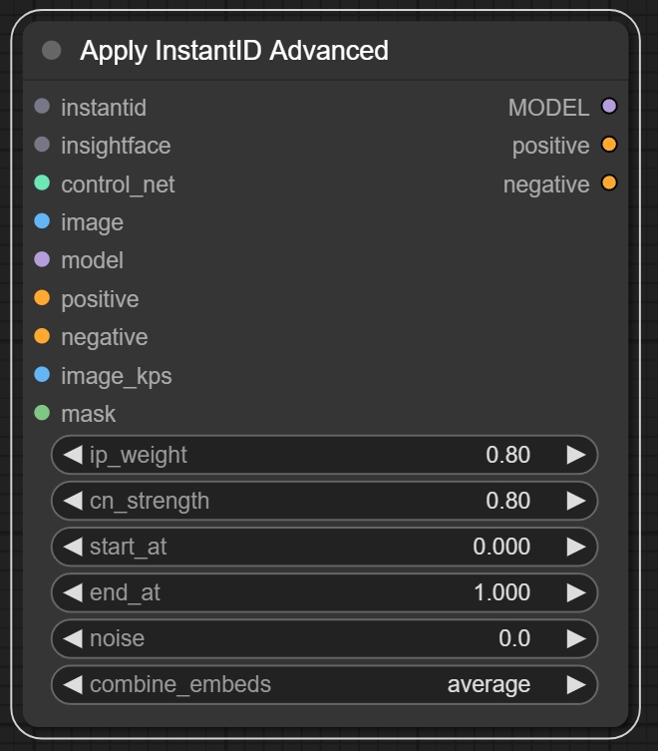Click the instantid input socket dot
Viewport: 658px width, 751px height.
(x=42, y=107)
